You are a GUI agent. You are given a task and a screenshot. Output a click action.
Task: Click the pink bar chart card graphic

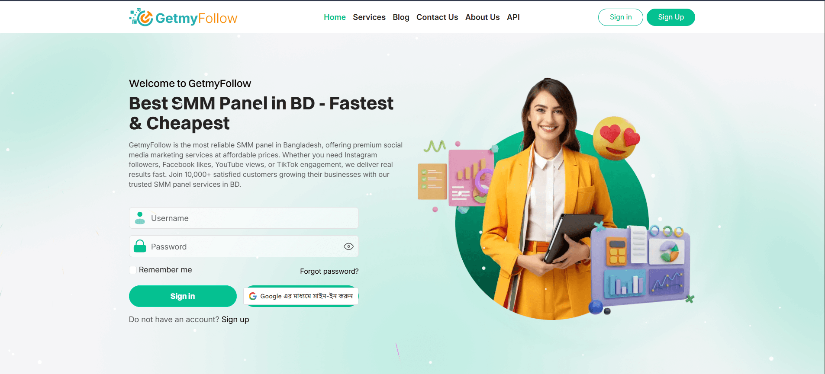(x=471, y=178)
